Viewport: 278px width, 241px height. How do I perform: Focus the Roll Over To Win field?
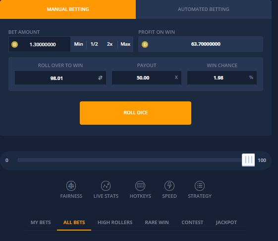pos(60,78)
